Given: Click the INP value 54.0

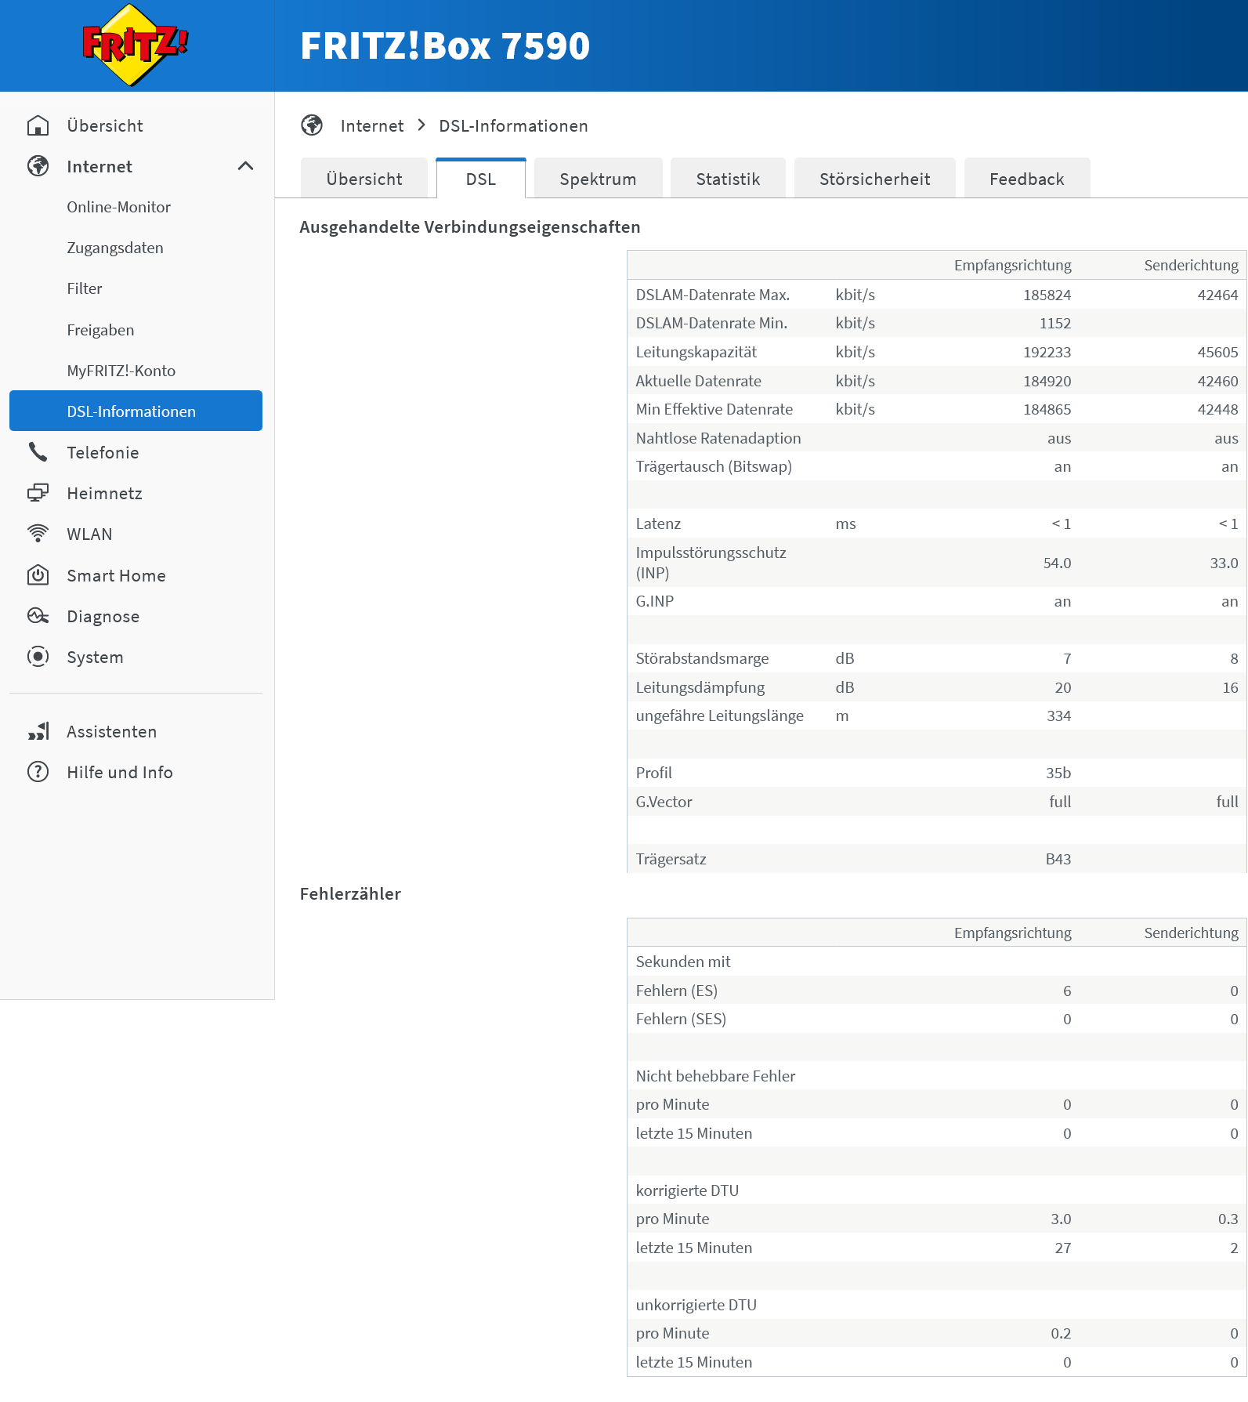Looking at the screenshot, I should pyautogui.click(x=1057, y=563).
